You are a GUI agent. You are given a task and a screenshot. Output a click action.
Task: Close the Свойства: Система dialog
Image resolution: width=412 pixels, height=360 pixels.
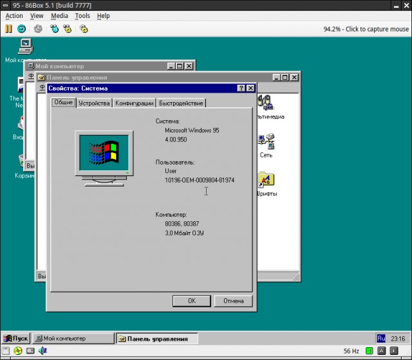(250, 88)
